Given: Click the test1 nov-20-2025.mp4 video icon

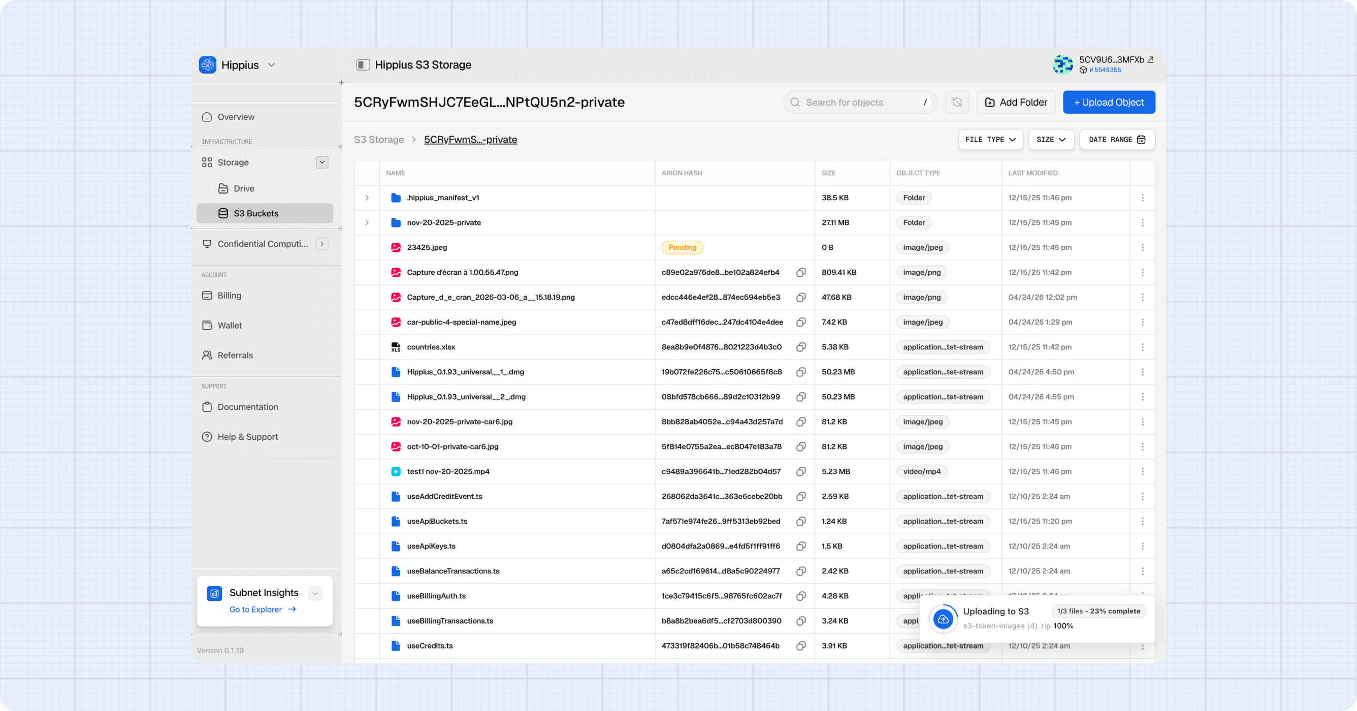Looking at the screenshot, I should coord(396,471).
